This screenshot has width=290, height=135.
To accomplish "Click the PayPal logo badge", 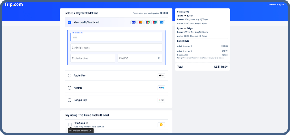I will coord(161,88).
